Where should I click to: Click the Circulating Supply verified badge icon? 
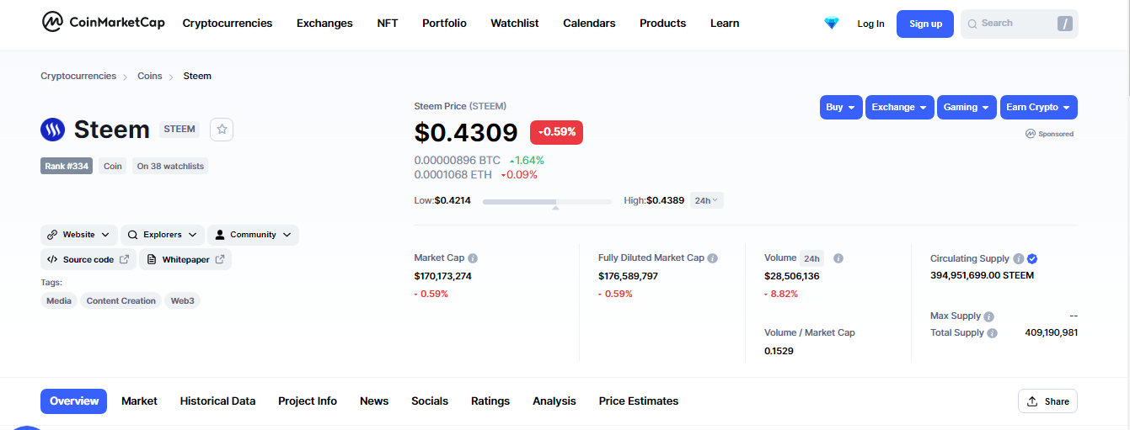1032,259
